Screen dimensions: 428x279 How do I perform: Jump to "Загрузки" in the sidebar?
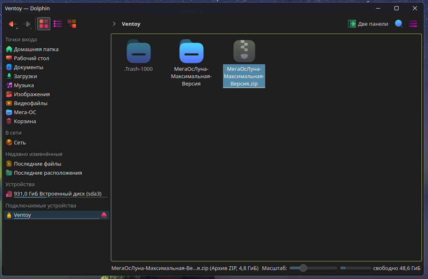[56, 76]
